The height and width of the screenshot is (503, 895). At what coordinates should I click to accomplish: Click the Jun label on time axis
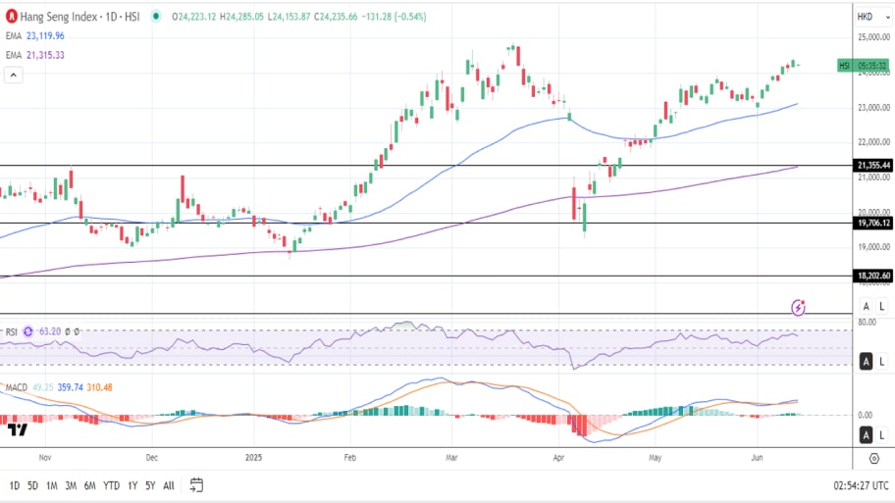(x=757, y=457)
